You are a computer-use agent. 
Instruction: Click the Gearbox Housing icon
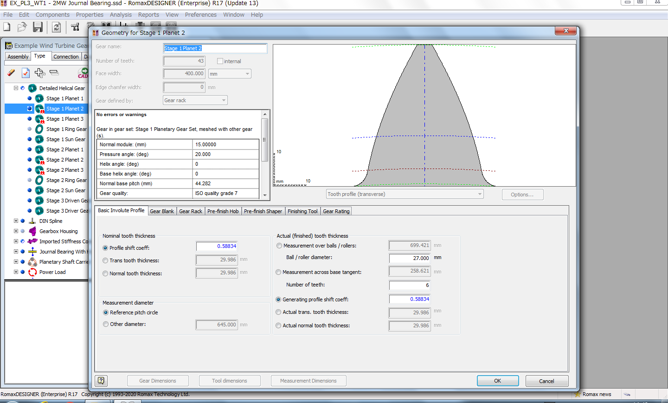coord(32,231)
